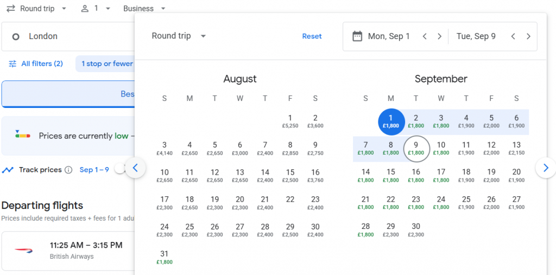This screenshot has width=556, height=275.
Task: Move return date forward one day
Action: 528,36
